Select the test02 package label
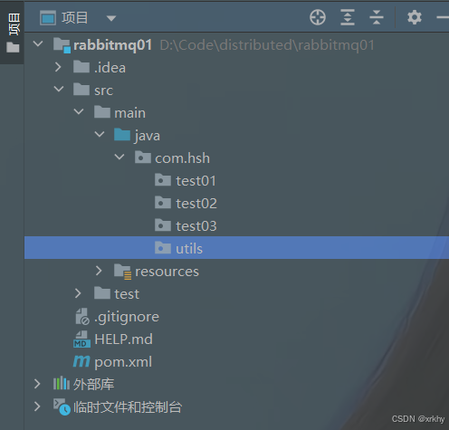 pos(196,204)
